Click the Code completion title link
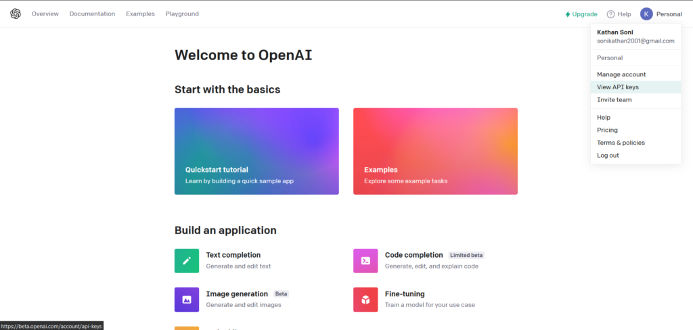693x330 pixels. pyautogui.click(x=413, y=255)
